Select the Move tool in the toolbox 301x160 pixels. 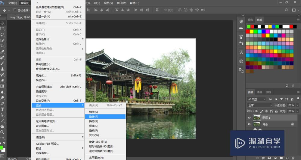(x=2, y=23)
